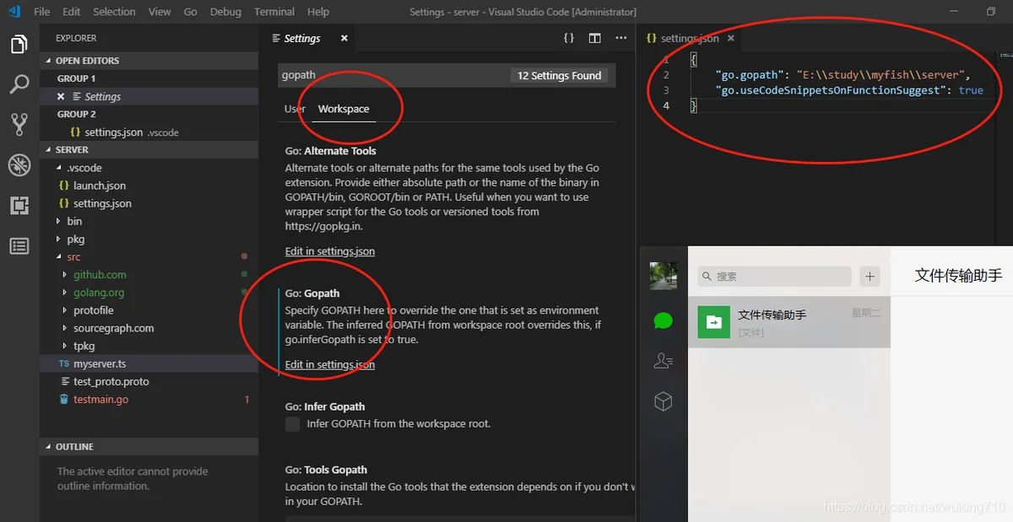Screen dimensions: 1013x522
Task: Click Edit in settings.json under Go: Gopath
Action: (330, 364)
